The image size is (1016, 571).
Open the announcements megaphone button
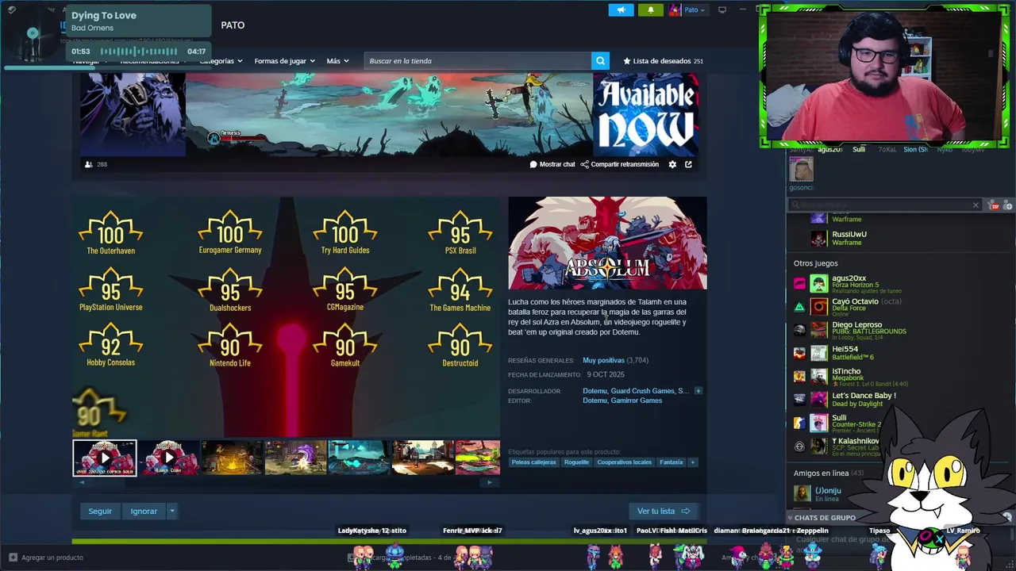click(621, 10)
